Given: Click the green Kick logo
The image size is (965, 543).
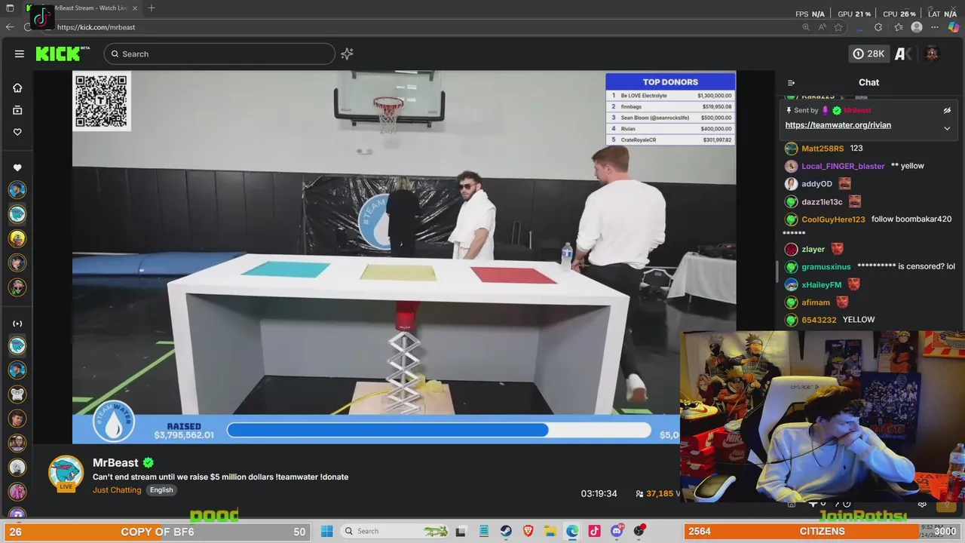Looking at the screenshot, I should [63, 54].
